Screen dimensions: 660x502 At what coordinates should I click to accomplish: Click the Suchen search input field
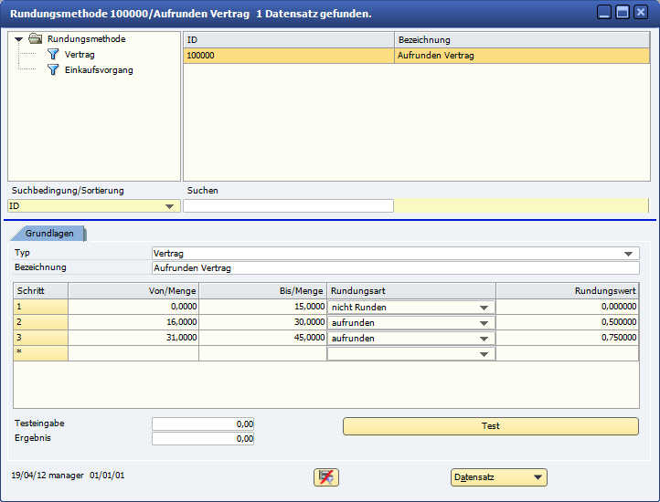[288, 206]
